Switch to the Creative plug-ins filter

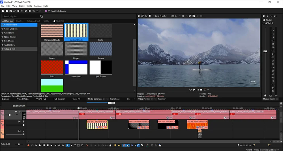pyautogui.click(x=20, y=21)
